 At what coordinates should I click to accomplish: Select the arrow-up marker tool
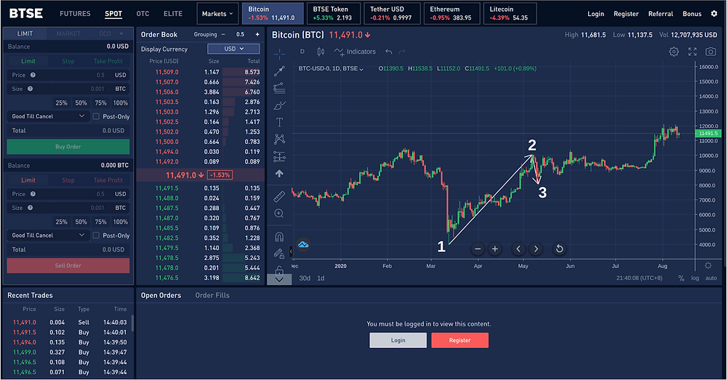(x=279, y=174)
